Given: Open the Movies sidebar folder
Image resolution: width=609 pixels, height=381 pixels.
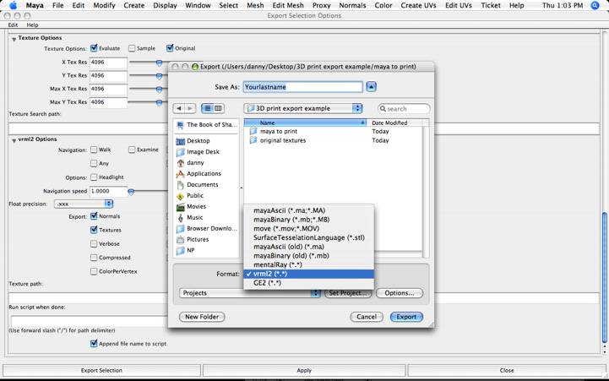Looking at the screenshot, I should [196, 207].
